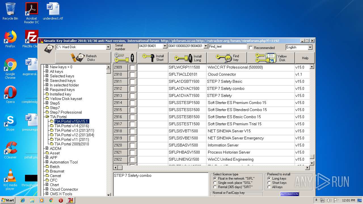Open the serial number 0420190401 dropdown
Screen dimensions: 363x204
pyautogui.click(x=165, y=46)
